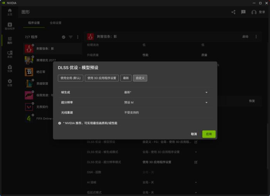This screenshot has height=196, width=270.
Task: Click 取消 to dismiss the dialog
Action: [194, 134]
